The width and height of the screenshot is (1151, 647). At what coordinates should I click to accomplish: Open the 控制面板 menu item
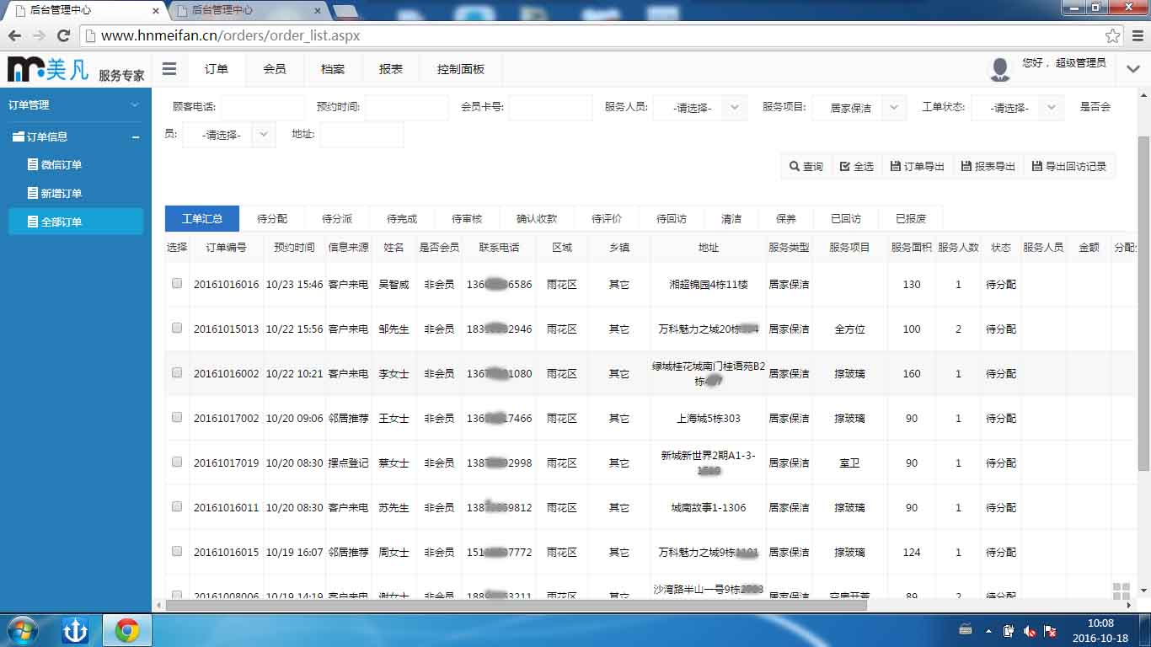(459, 69)
